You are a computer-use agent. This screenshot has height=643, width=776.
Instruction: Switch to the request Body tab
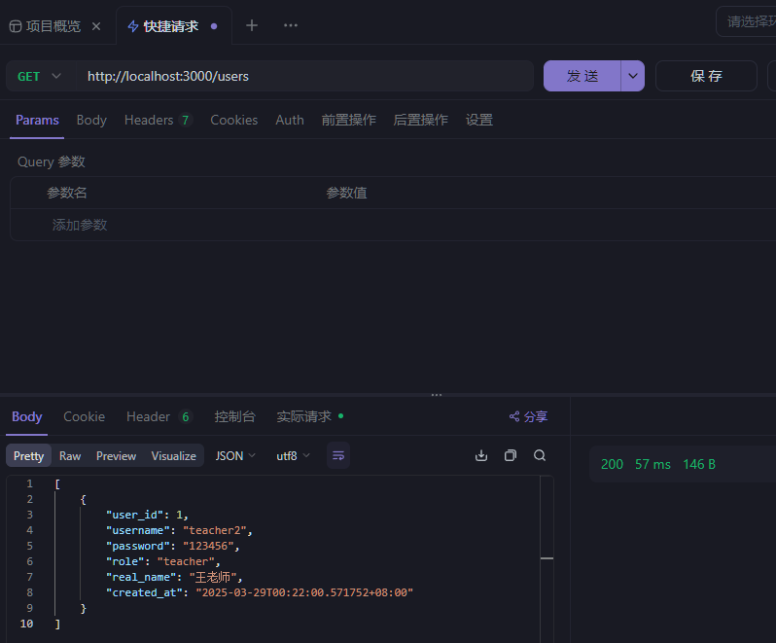coord(91,121)
